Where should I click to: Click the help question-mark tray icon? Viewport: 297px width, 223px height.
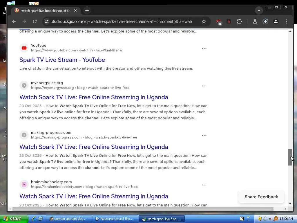242,219
